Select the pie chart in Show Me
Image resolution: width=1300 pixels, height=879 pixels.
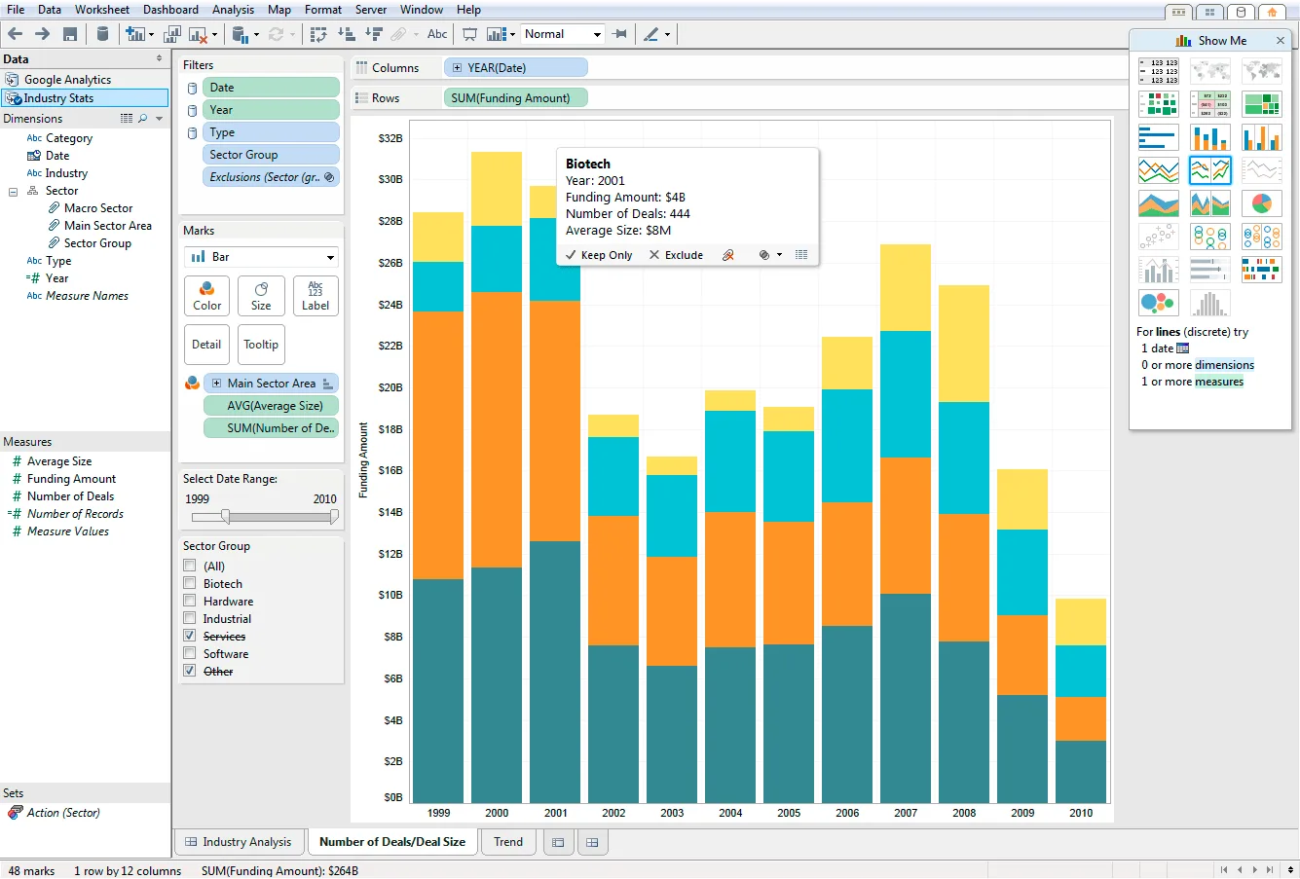click(x=1261, y=203)
